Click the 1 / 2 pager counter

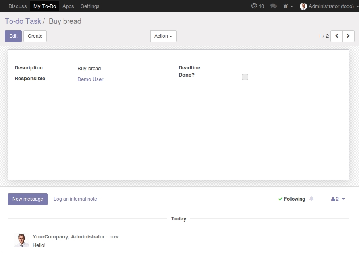[324, 36]
